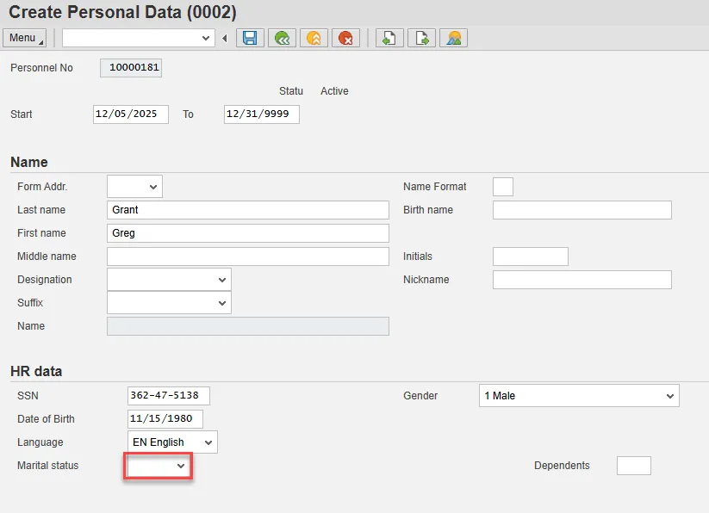Open the Suffix dropdown list

[169, 303]
